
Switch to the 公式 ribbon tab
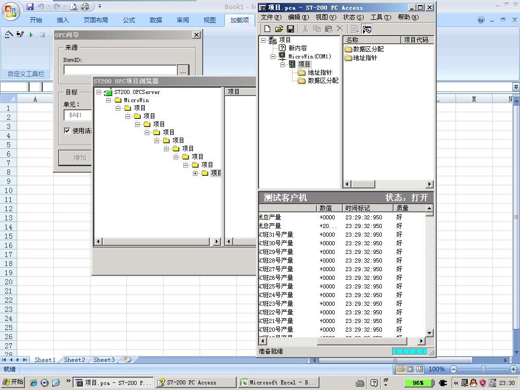click(129, 20)
